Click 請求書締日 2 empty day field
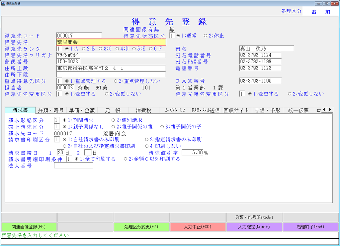 [88, 152]
